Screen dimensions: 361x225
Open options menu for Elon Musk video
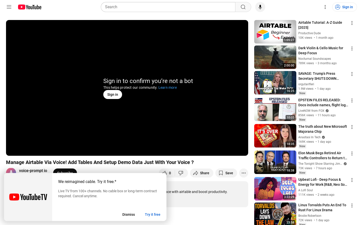tap(352, 153)
